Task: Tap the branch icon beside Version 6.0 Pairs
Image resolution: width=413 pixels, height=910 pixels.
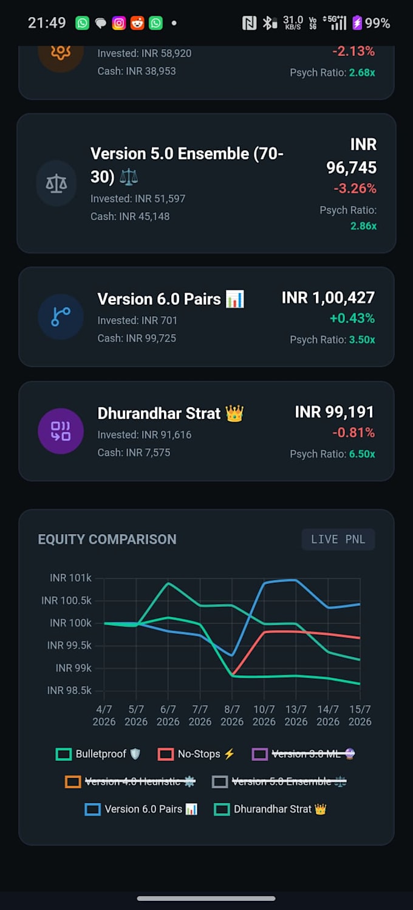Action: click(60, 317)
